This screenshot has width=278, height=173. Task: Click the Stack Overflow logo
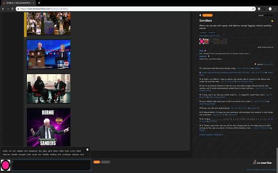click(x=262, y=162)
